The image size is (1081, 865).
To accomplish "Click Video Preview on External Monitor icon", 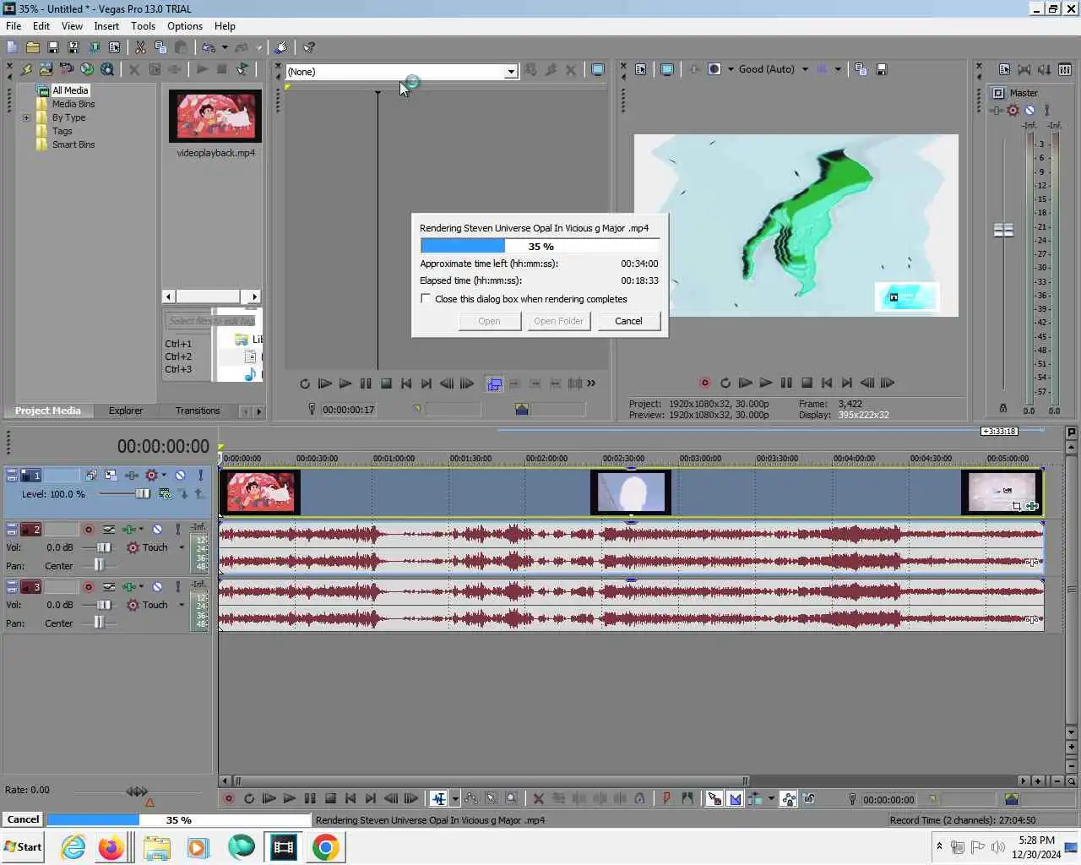I will point(667,69).
